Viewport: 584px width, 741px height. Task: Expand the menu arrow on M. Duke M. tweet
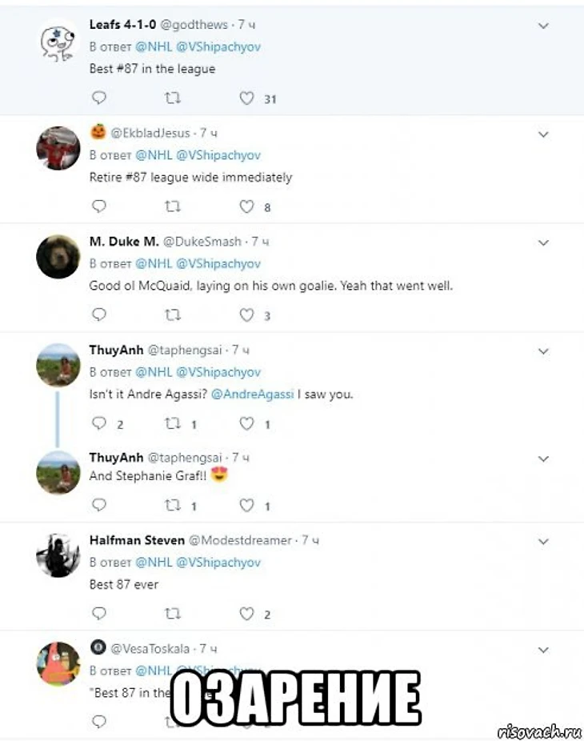click(x=543, y=242)
